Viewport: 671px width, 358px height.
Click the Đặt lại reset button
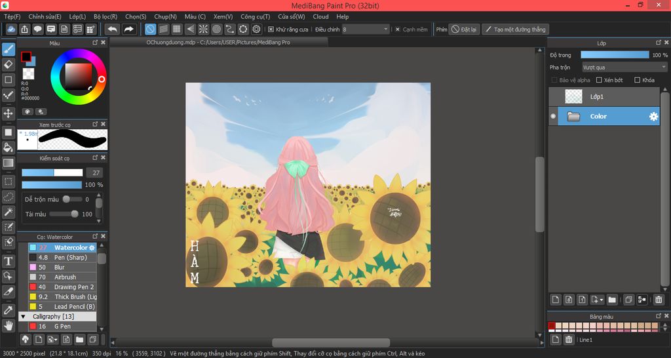[464, 29]
